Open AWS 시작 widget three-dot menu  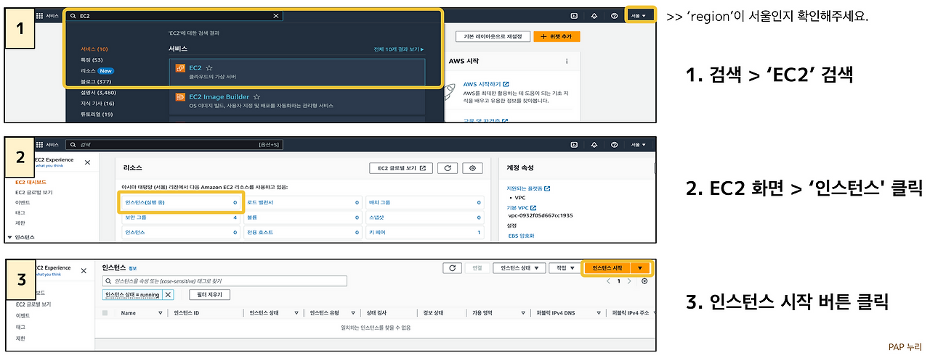pos(567,62)
